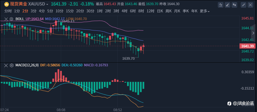Image resolution: width=257 pixels, height=112 pixels.
Task: Collapse chart with the shrink arrows icon
Action: (x=244, y=5)
